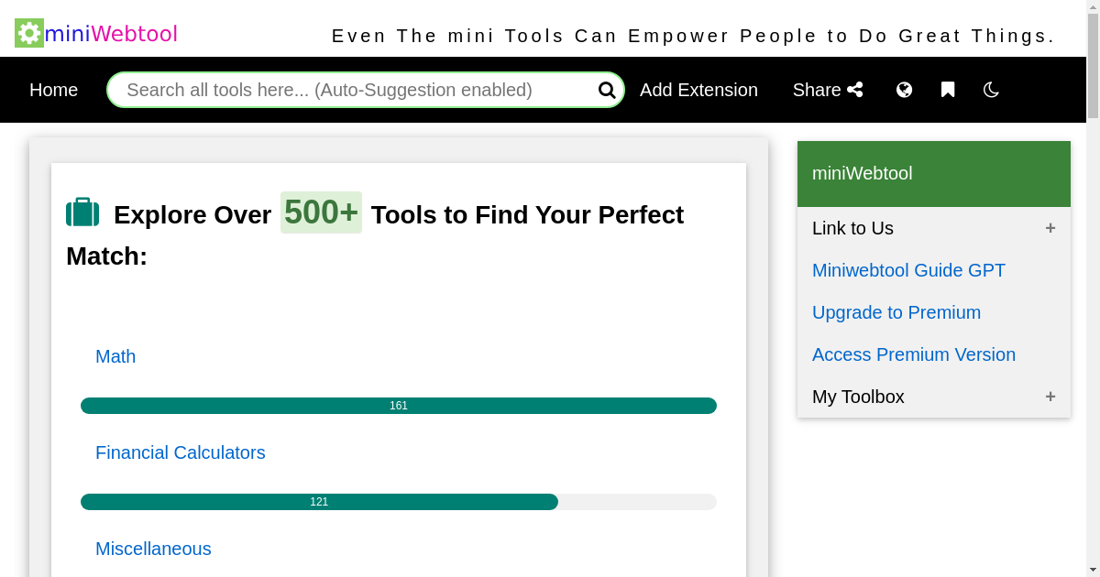Select Home in the navigation bar
Image resolution: width=1100 pixels, height=577 pixels.
pyautogui.click(x=53, y=90)
